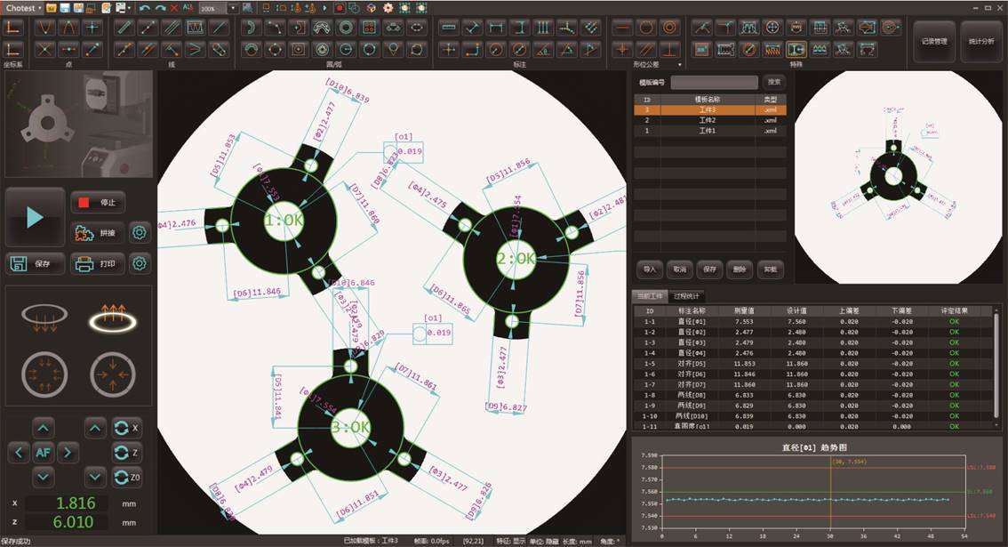The image size is (1008, 547).
Task: Click the template number search input field
Action: pos(714,83)
